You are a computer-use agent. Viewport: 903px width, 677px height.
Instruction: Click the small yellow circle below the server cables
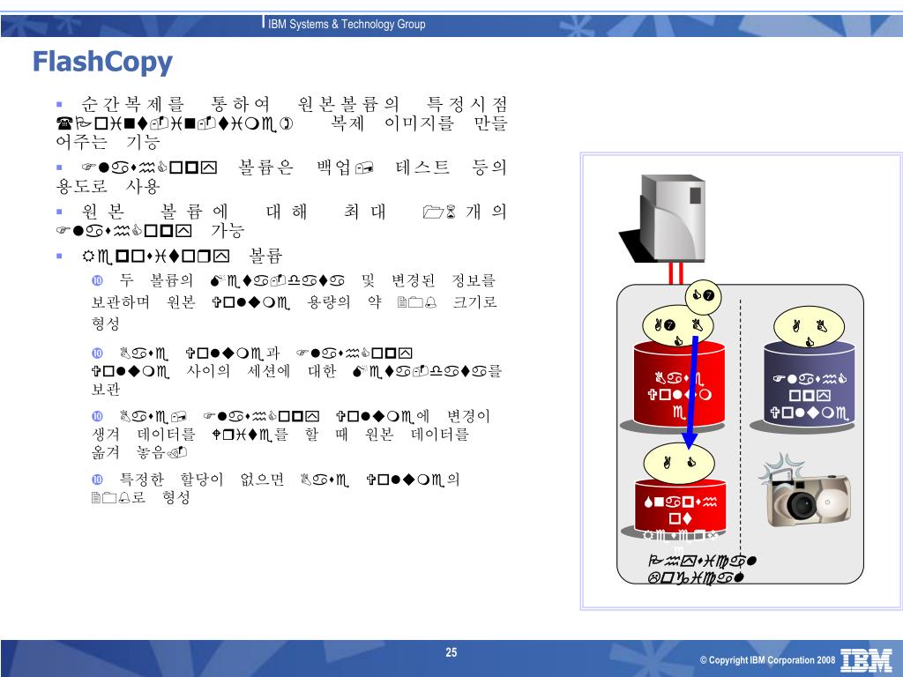point(702,296)
